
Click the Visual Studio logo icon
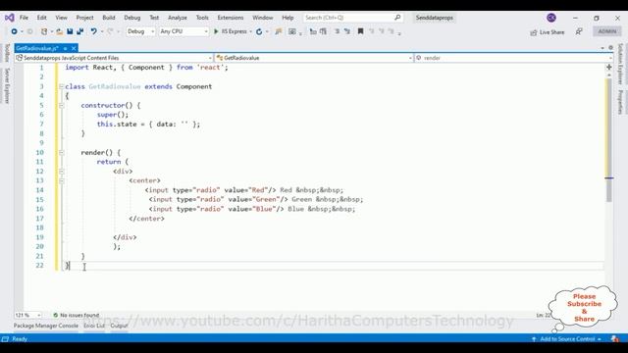tap(9, 18)
